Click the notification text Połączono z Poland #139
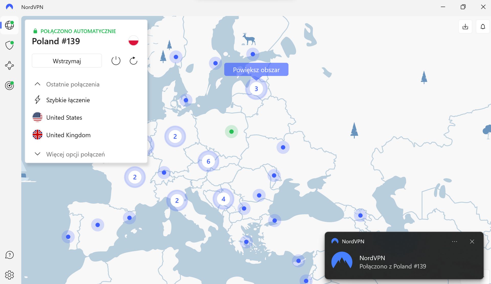This screenshot has height=284, width=491. coord(393,266)
